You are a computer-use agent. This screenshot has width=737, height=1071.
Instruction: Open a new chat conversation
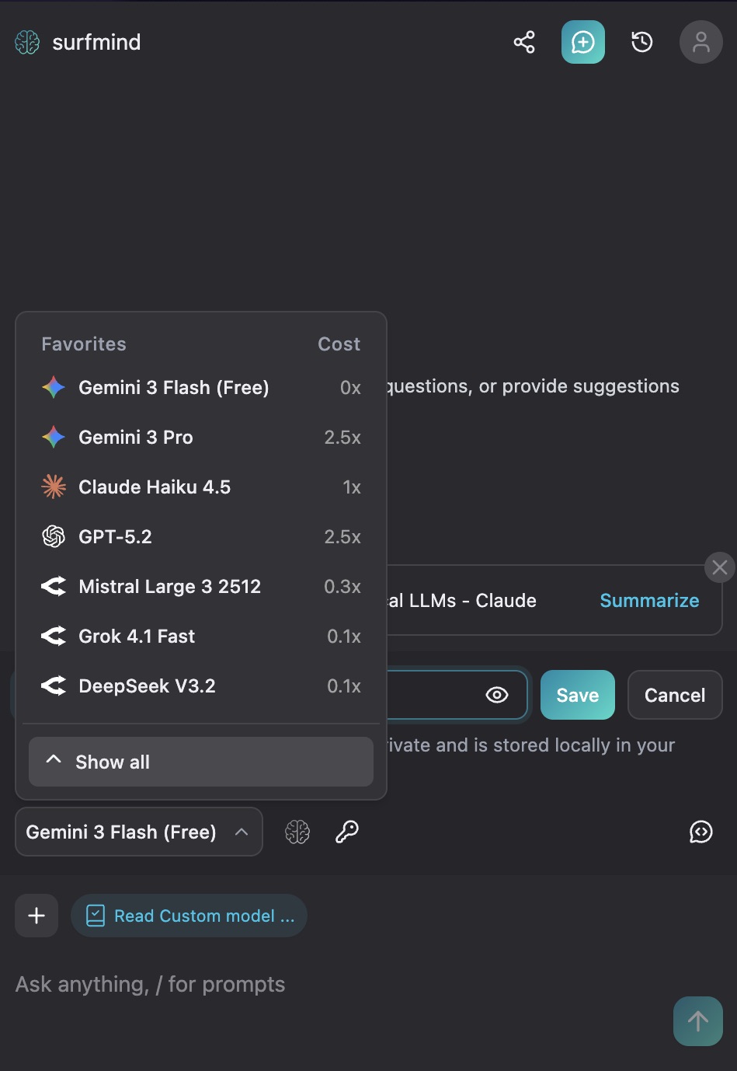tap(582, 42)
